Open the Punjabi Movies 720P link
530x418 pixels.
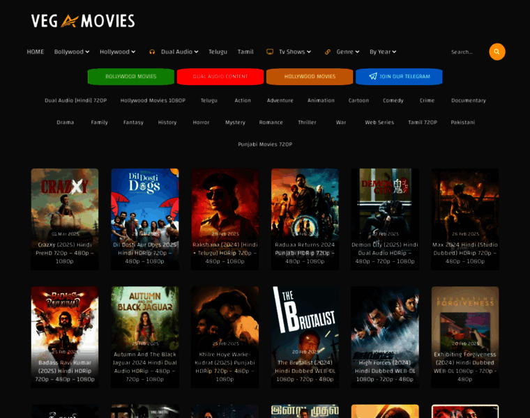coord(265,144)
